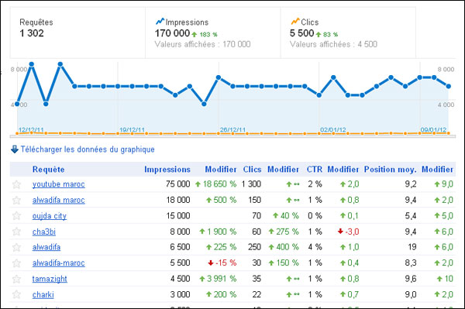Click the 75 000 impressions value

pyautogui.click(x=178, y=184)
